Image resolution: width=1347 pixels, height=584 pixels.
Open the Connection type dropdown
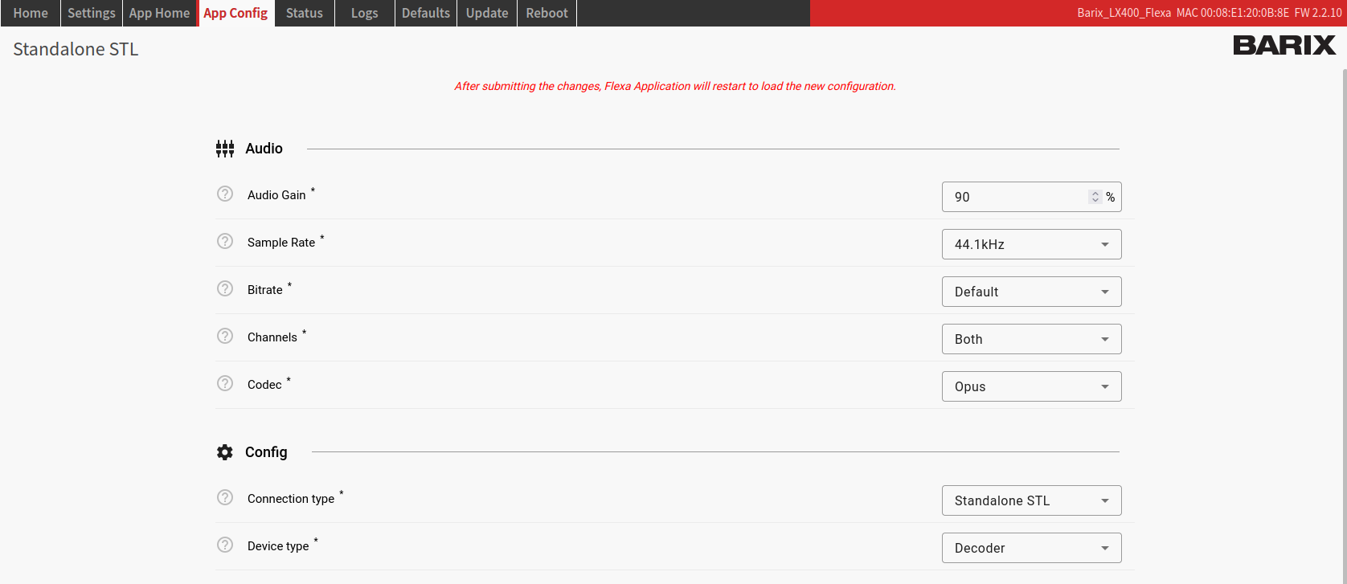pos(1031,500)
